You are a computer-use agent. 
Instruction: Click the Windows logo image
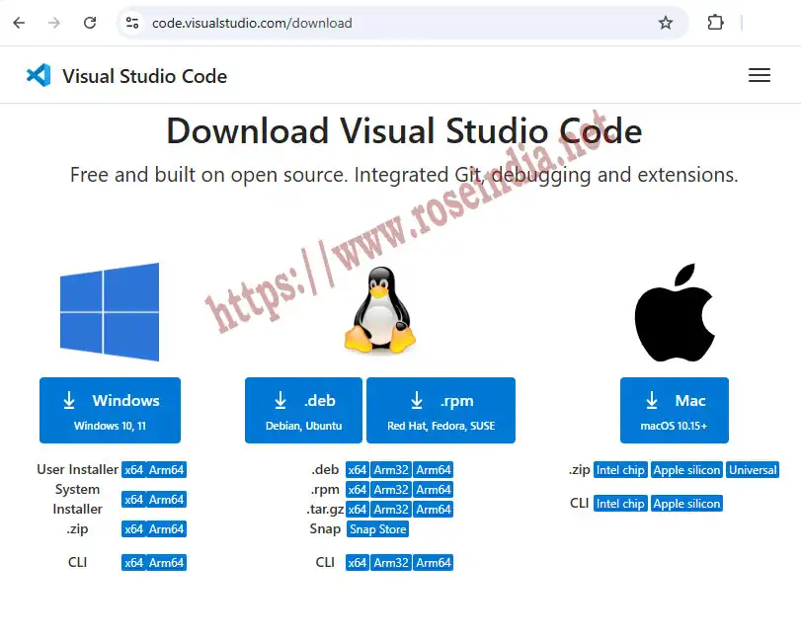tap(110, 311)
